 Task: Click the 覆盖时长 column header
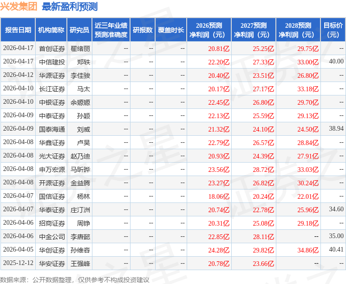tap(171, 30)
